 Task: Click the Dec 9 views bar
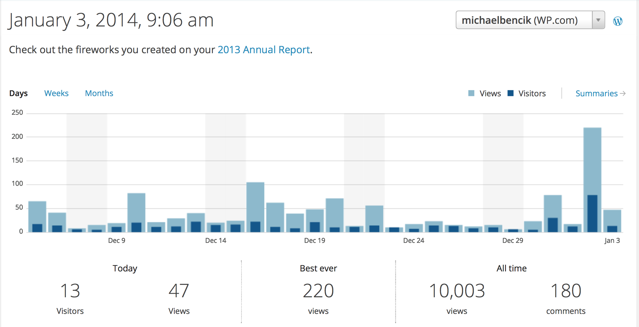116,225
